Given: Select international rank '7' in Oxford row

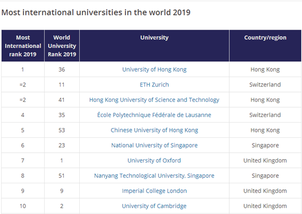Looking at the screenshot, I should coord(23,160).
